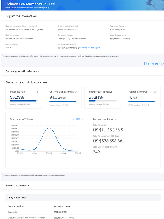Click the Registered Name column header
164x219 pixels.
click(62, 206)
